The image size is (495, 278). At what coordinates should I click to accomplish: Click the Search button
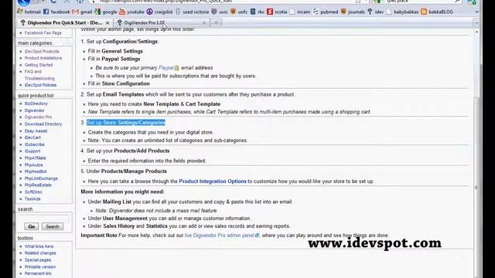click(x=52, y=226)
